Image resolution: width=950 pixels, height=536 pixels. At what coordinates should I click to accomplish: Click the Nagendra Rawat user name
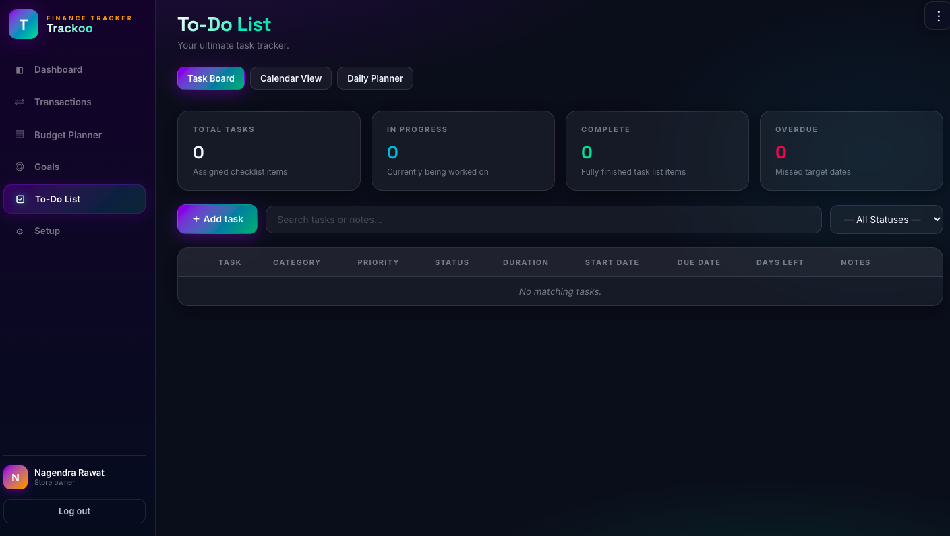tap(69, 473)
